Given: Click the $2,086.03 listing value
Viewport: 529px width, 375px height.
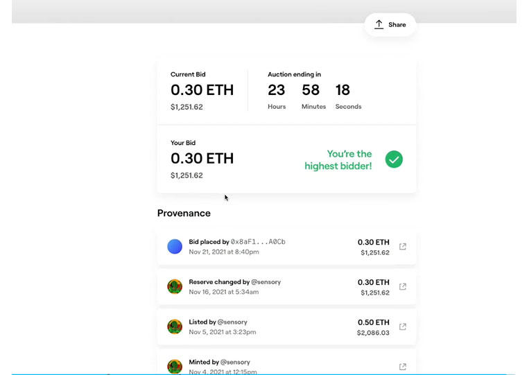Looking at the screenshot, I should [x=373, y=333].
